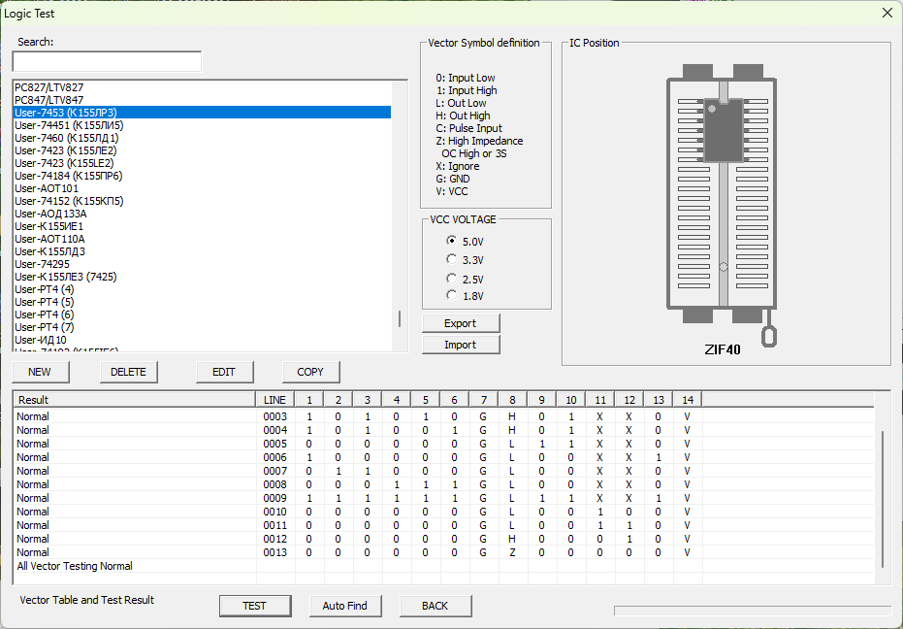The width and height of the screenshot is (903, 629).
Task: Start Auto Find chip detection
Action: pyautogui.click(x=344, y=606)
